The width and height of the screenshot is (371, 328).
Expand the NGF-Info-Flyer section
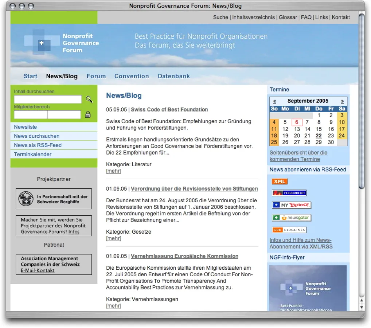coord(288,257)
